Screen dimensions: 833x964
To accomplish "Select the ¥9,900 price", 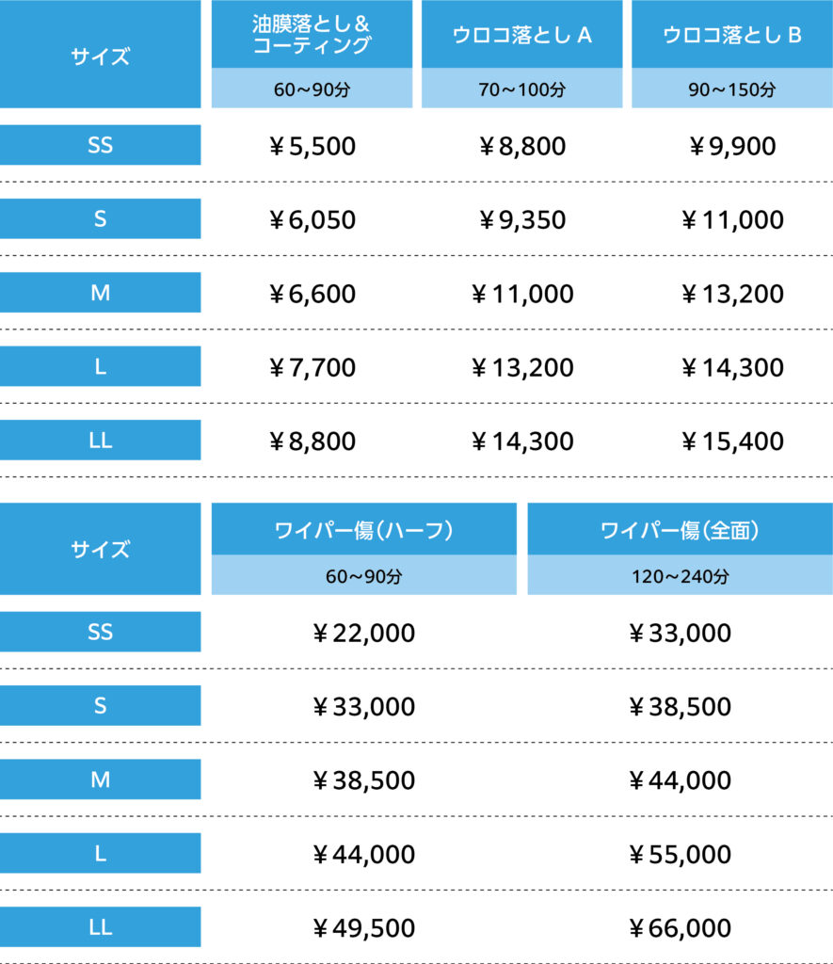I will click(731, 146).
